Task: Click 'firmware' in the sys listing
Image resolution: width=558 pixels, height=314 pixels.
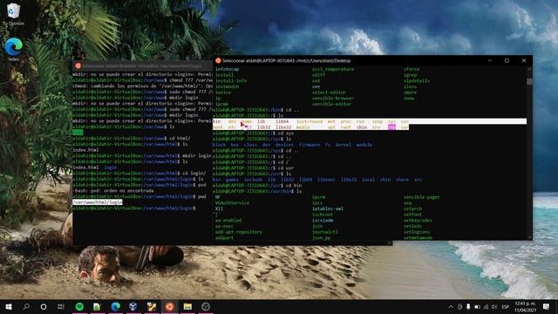Action: 310,145
